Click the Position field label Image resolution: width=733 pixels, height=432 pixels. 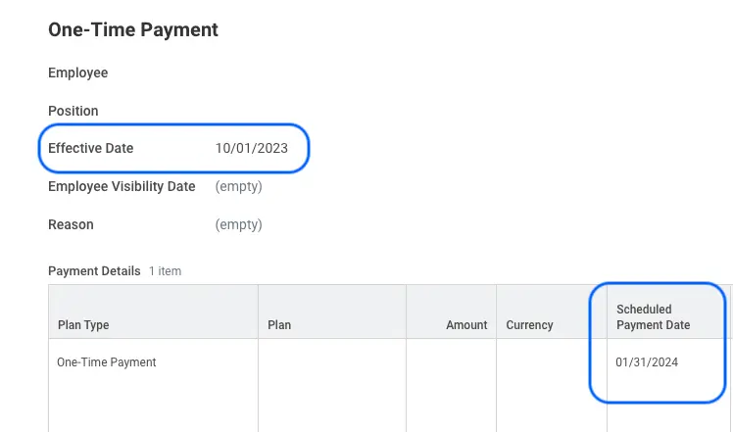click(73, 111)
